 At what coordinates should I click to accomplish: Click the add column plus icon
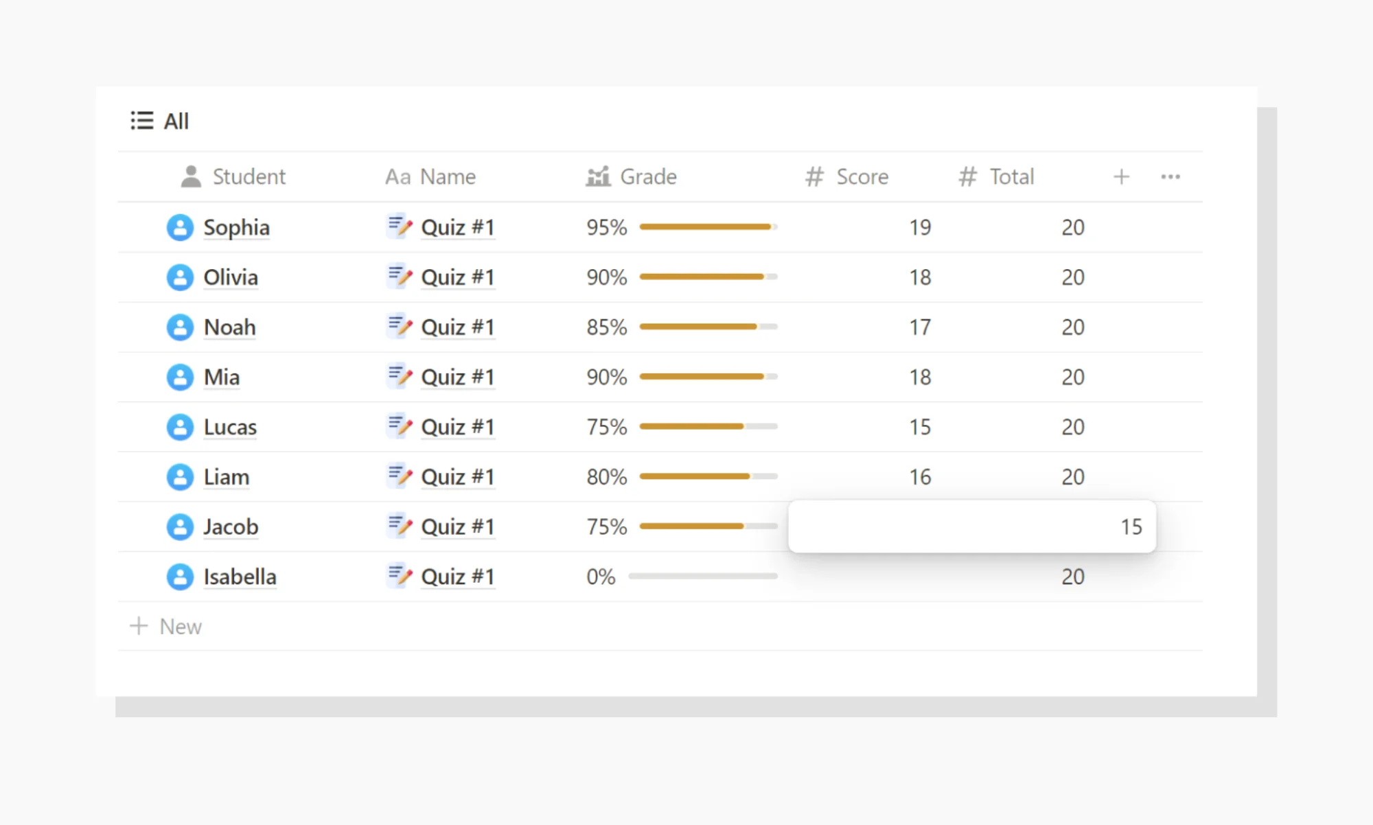coord(1122,176)
